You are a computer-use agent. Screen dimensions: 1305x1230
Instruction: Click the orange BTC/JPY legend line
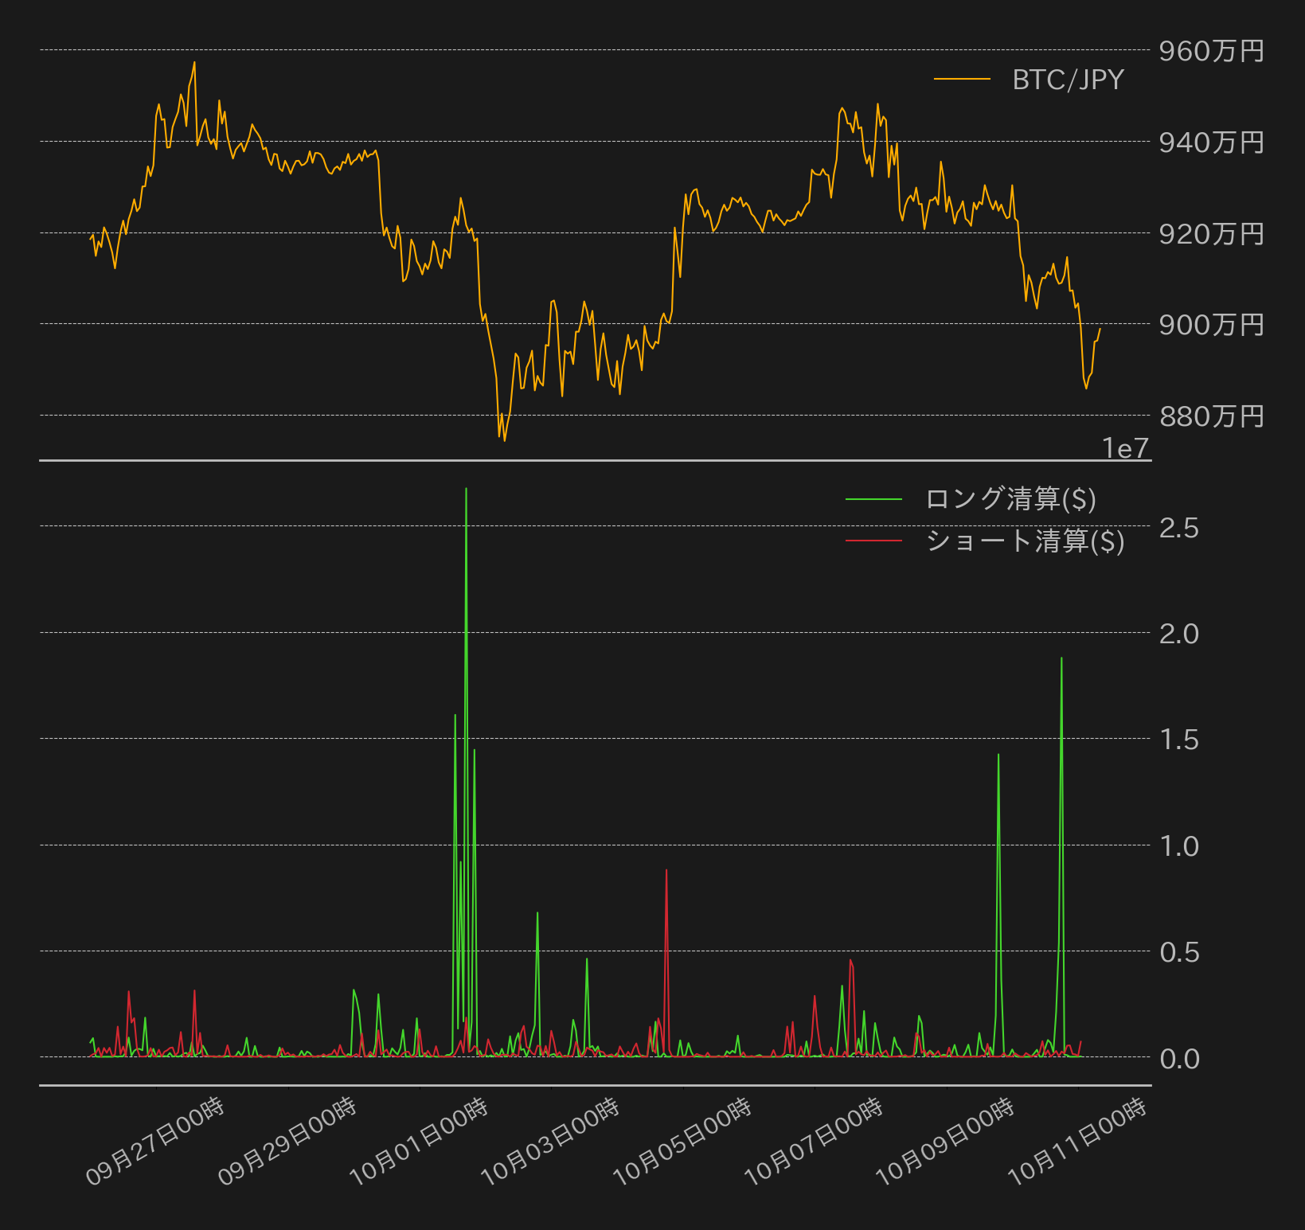click(x=962, y=79)
